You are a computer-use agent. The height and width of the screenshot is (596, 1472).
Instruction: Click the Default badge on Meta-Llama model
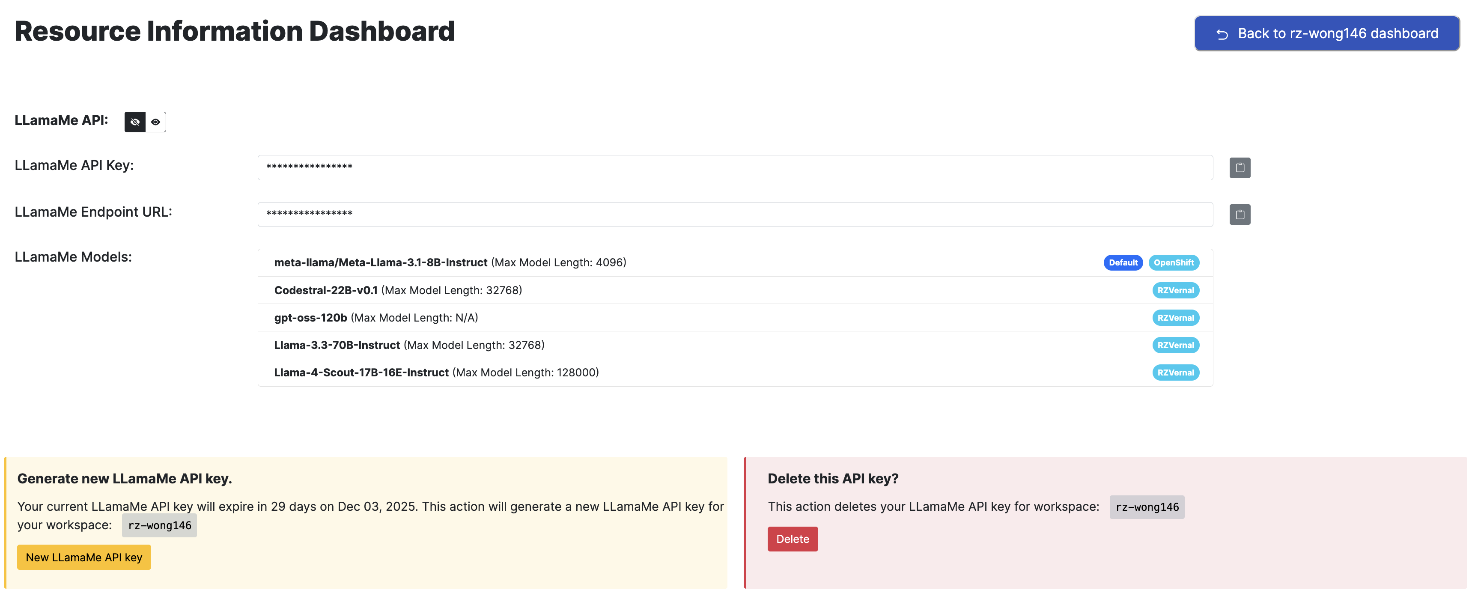coord(1122,263)
